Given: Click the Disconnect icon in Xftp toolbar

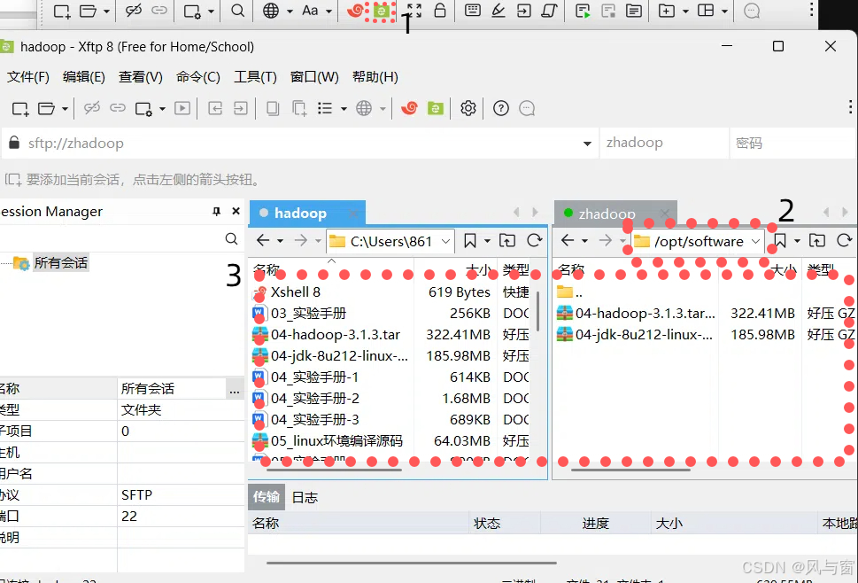Looking at the screenshot, I should tap(92, 108).
